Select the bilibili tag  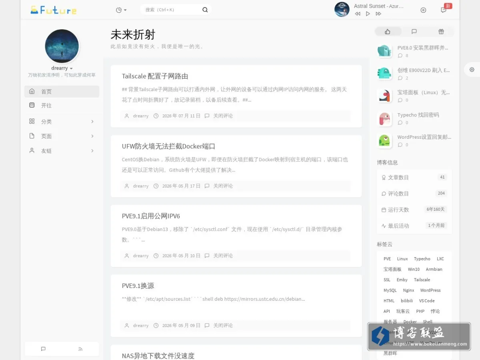[407, 301]
